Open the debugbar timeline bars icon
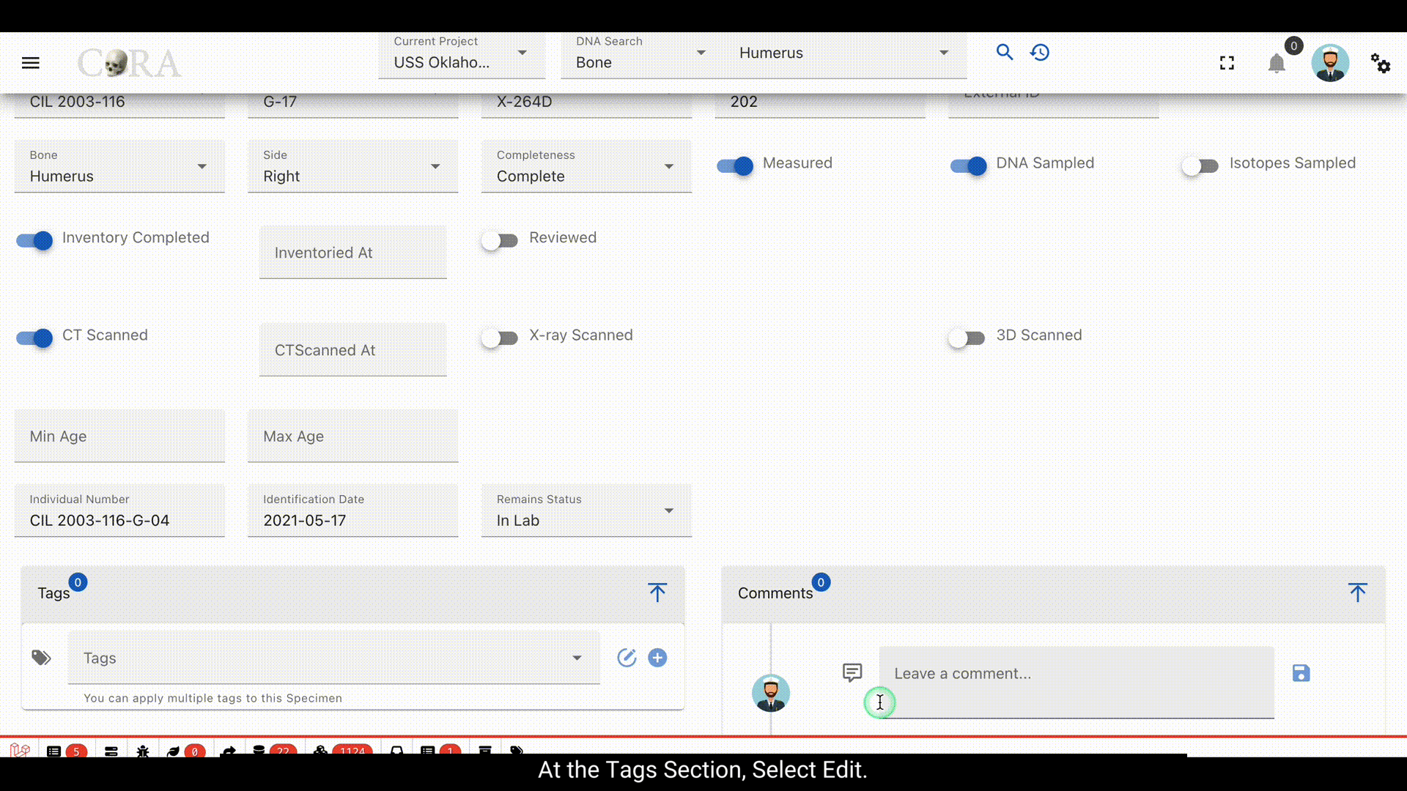The width and height of the screenshot is (1407, 791). coord(111,751)
